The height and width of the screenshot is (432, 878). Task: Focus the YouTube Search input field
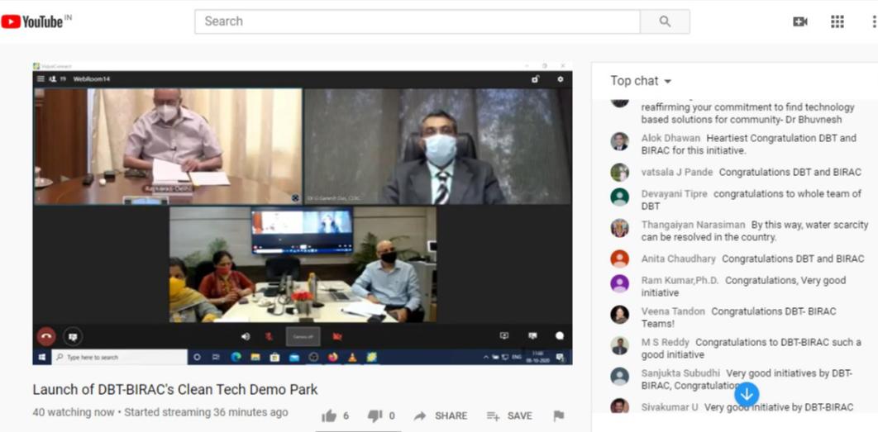point(418,21)
